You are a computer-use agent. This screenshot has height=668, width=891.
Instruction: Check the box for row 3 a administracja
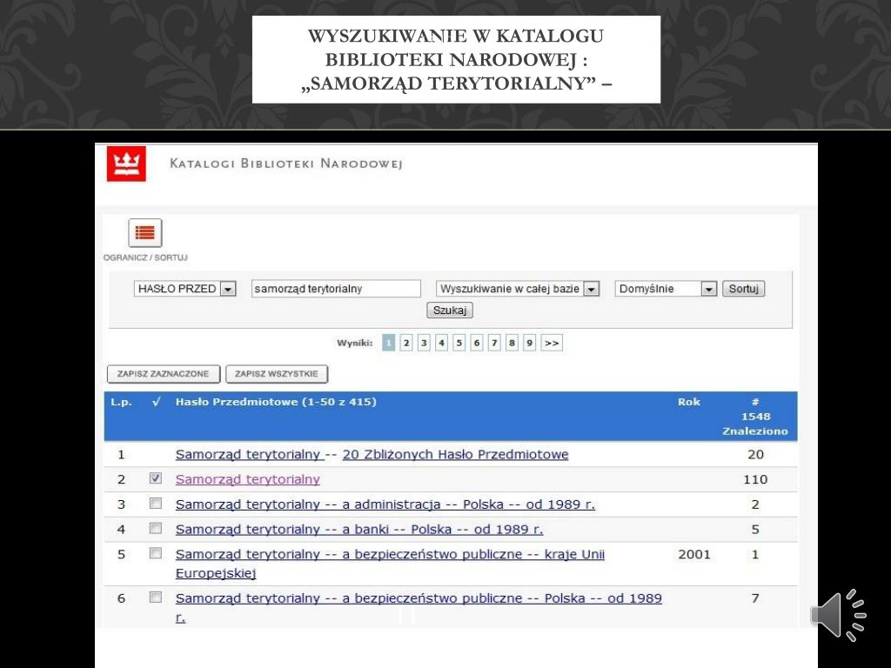click(x=155, y=504)
